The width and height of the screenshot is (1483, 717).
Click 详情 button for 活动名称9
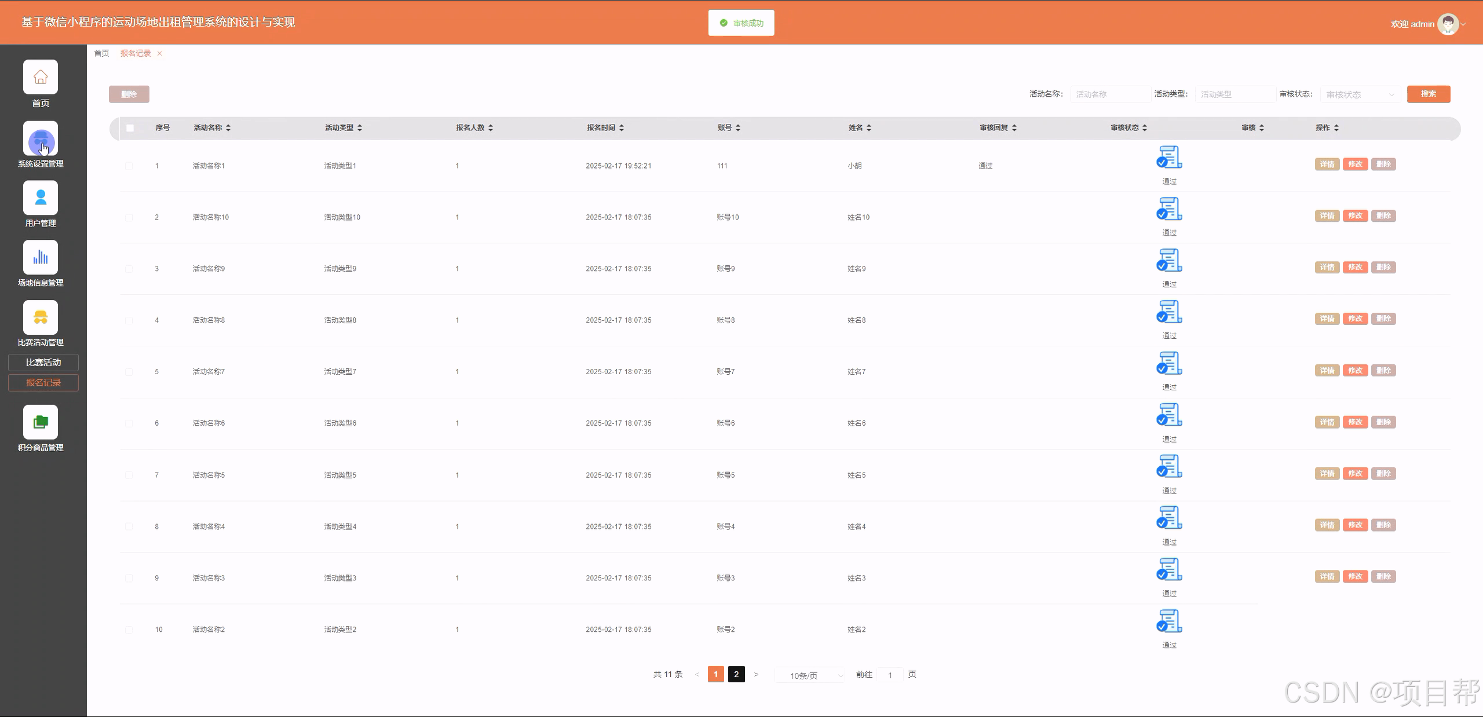(x=1327, y=268)
